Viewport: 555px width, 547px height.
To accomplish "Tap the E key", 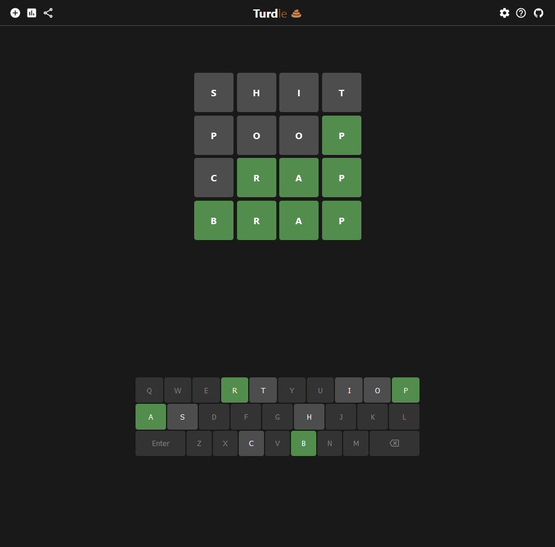I will coord(207,390).
